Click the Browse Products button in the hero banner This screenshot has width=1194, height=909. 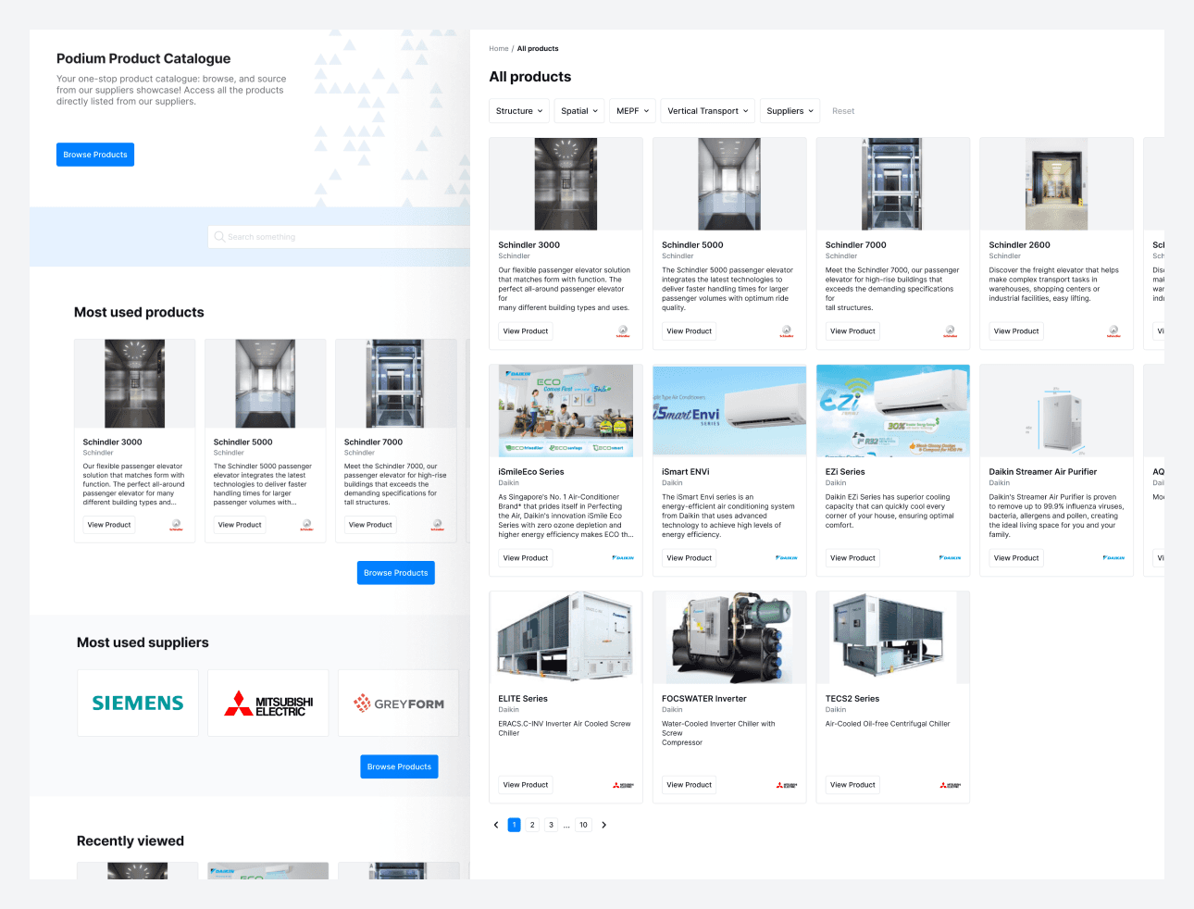click(x=95, y=155)
